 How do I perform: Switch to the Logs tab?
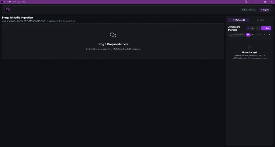click(x=260, y=20)
